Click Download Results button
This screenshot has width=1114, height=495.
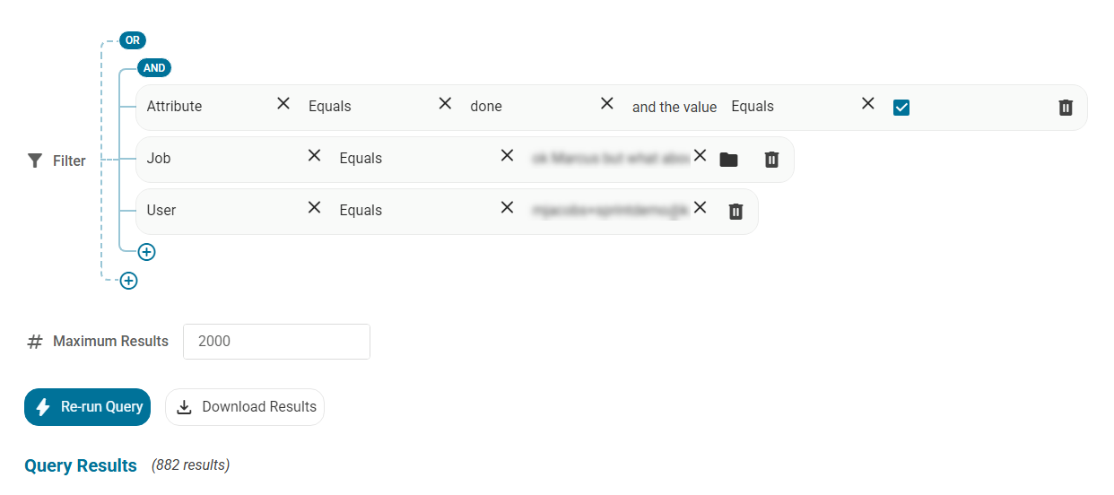(x=245, y=407)
